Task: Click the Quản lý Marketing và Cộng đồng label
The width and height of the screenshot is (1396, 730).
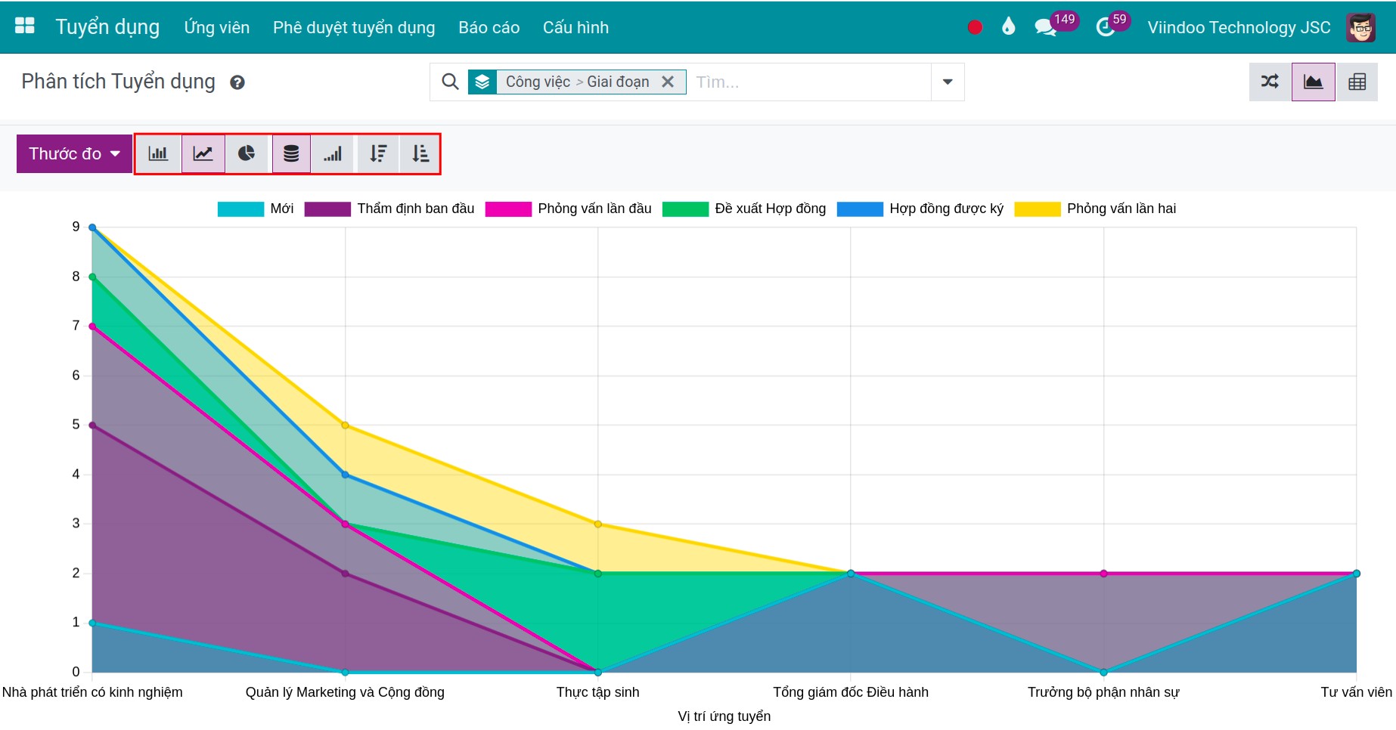Action: click(x=345, y=692)
